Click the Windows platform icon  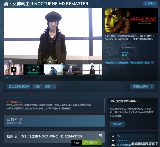coord(100,136)
